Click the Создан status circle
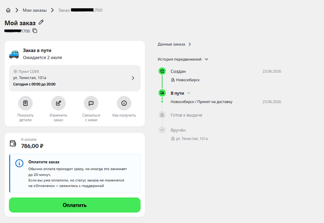The height and width of the screenshot is (223, 324). [162, 71]
